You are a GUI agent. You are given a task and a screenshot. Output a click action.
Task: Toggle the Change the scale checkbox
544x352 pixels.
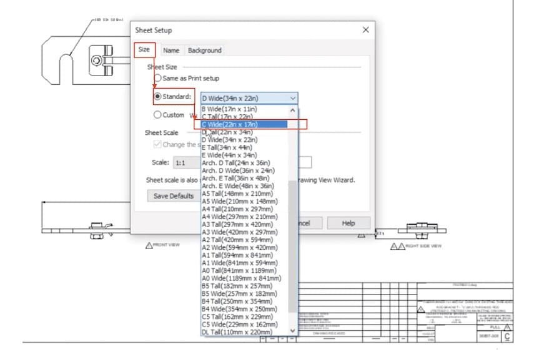click(x=157, y=144)
